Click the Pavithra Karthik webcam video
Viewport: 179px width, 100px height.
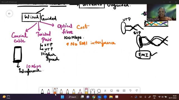coord(161,12)
